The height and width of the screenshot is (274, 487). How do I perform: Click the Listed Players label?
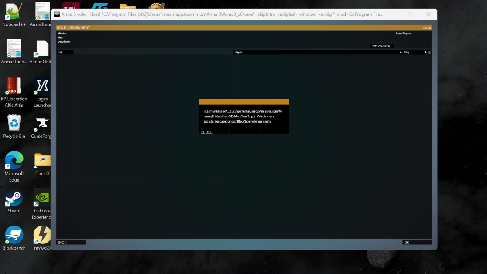404,34
